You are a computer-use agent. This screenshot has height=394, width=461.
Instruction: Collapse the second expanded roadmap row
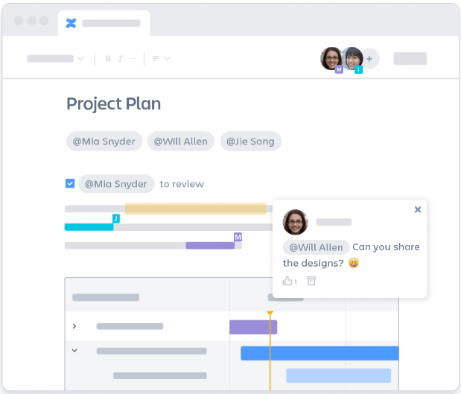click(74, 350)
